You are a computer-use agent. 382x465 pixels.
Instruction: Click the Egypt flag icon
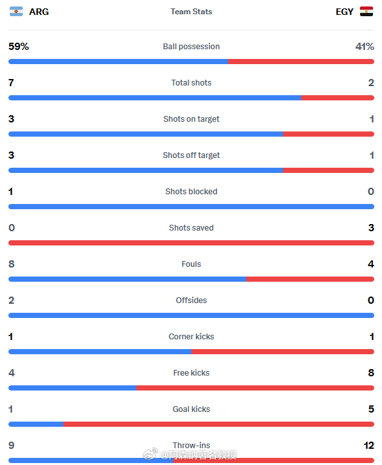(x=366, y=11)
